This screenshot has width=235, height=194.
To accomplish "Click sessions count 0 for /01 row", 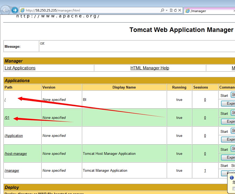I will point(205,118).
